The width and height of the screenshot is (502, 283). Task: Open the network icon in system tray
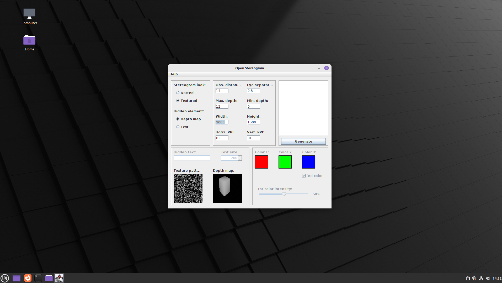pos(481,278)
